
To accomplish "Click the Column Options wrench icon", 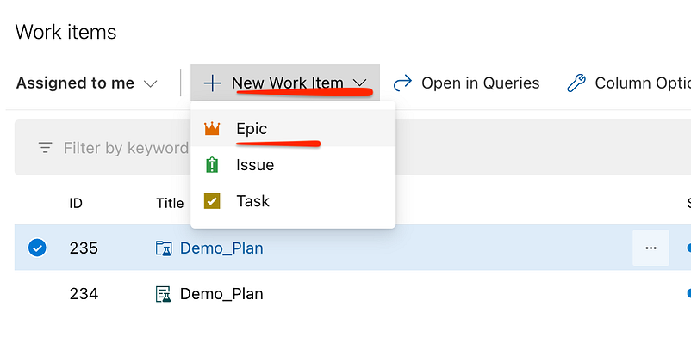I will 576,83.
